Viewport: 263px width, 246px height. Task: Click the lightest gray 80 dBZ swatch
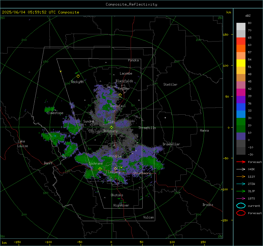[241, 26]
